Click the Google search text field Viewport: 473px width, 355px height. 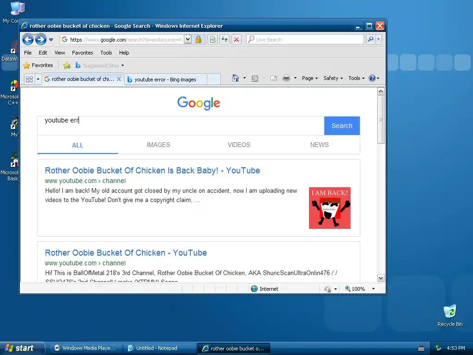(181, 126)
